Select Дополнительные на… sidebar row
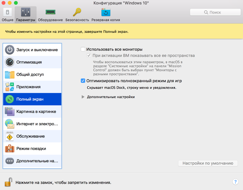The image size is (243, 190). [32, 161]
